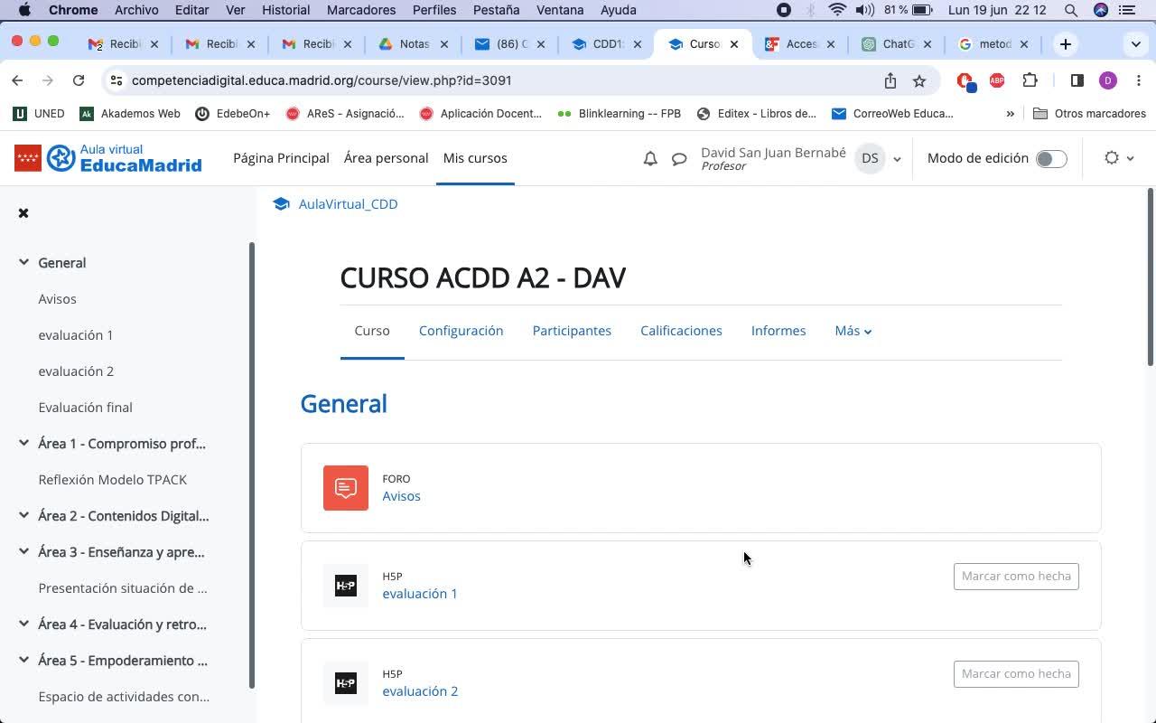Switch to the Configuración tab
This screenshot has width=1156, height=723.
point(461,331)
